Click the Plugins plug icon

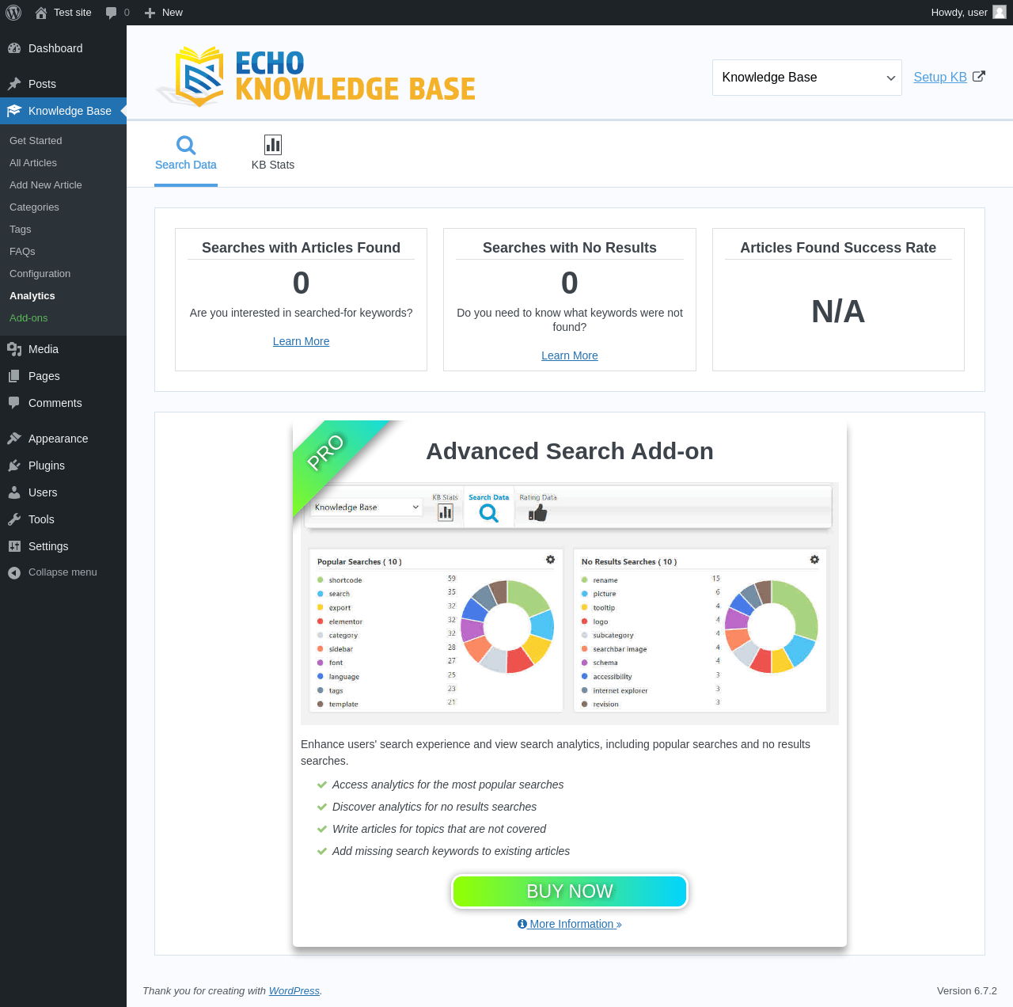(x=14, y=465)
